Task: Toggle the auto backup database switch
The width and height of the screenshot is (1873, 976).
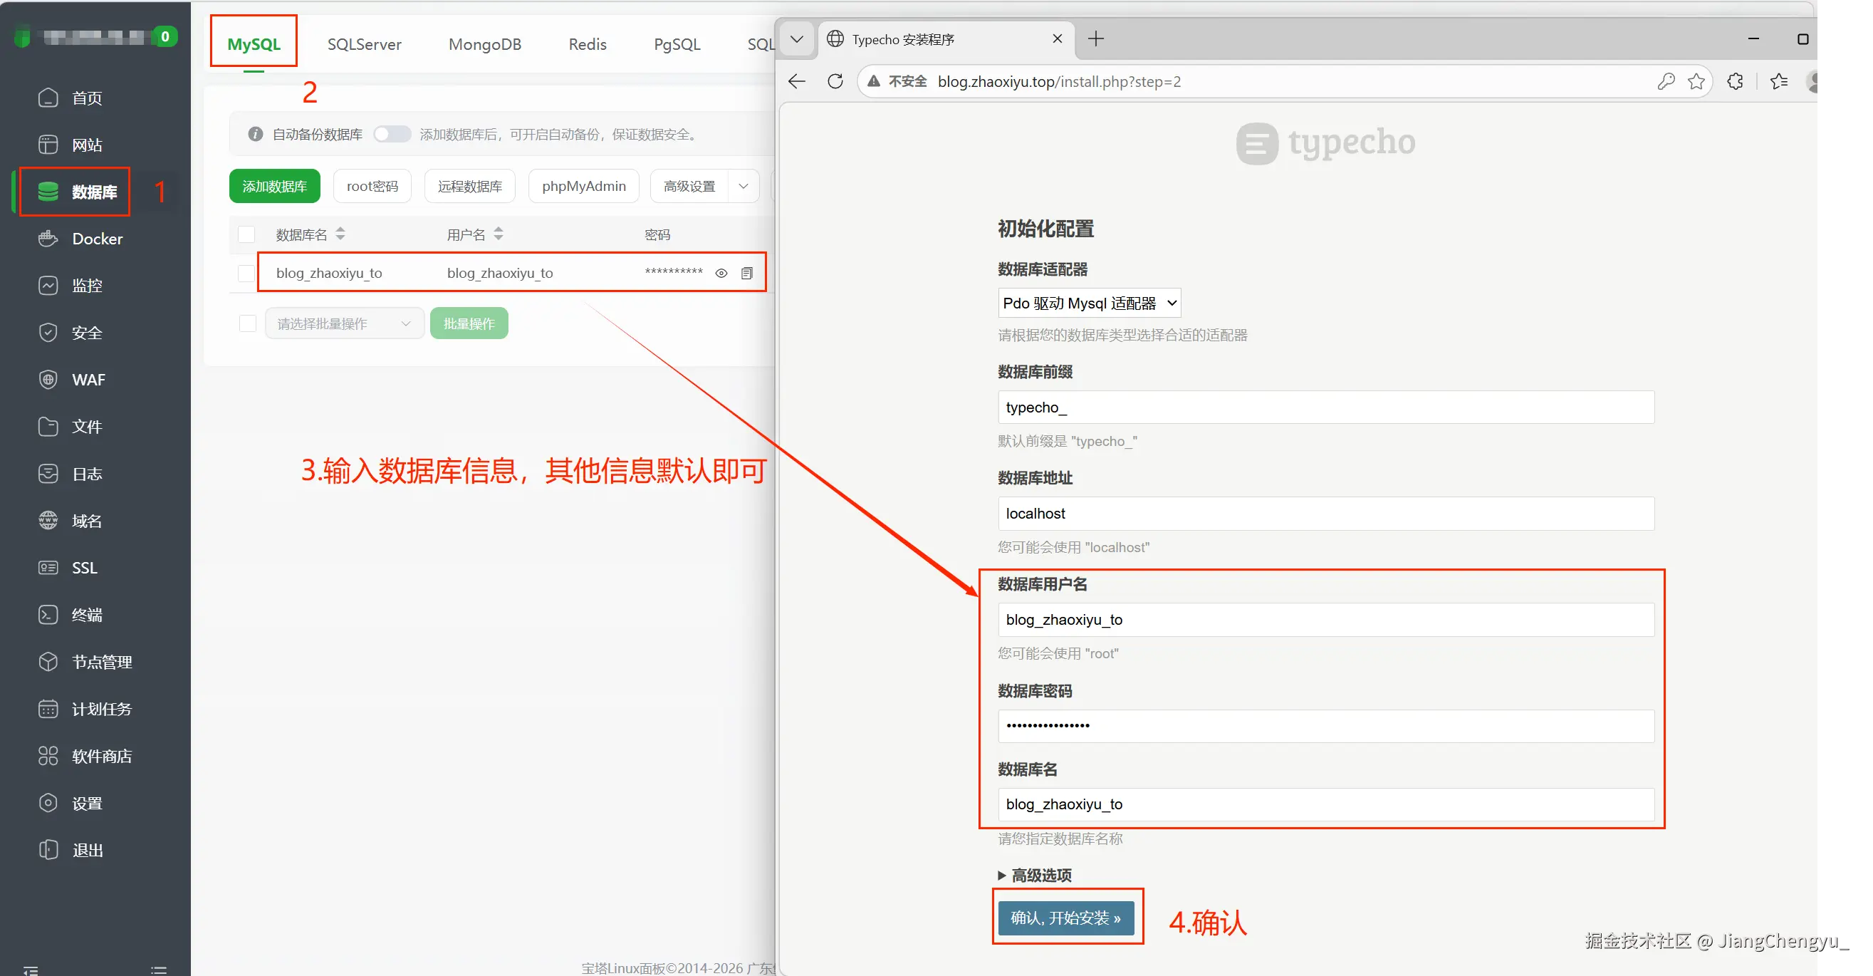Action: [392, 135]
